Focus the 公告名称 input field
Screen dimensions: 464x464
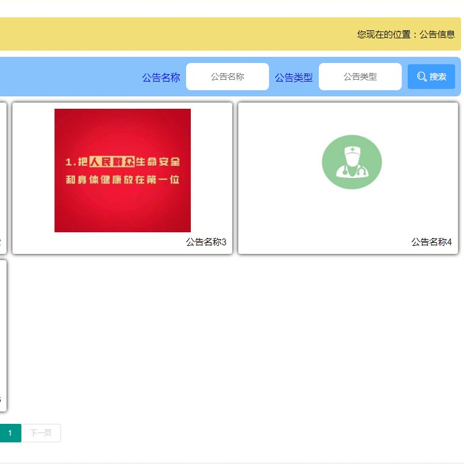pos(227,77)
